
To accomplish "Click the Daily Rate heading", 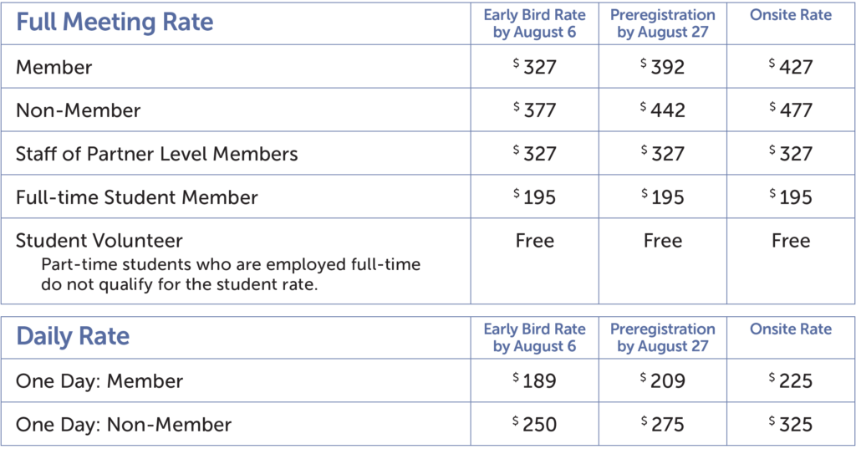I will [x=73, y=337].
